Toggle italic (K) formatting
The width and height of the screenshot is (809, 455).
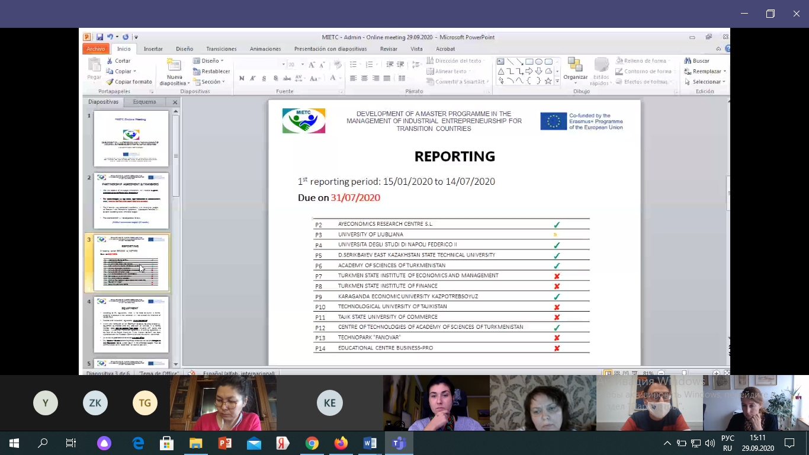[253, 78]
